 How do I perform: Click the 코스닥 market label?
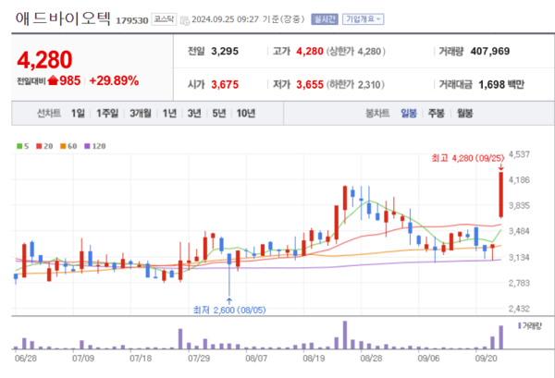[x=164, y=19]
